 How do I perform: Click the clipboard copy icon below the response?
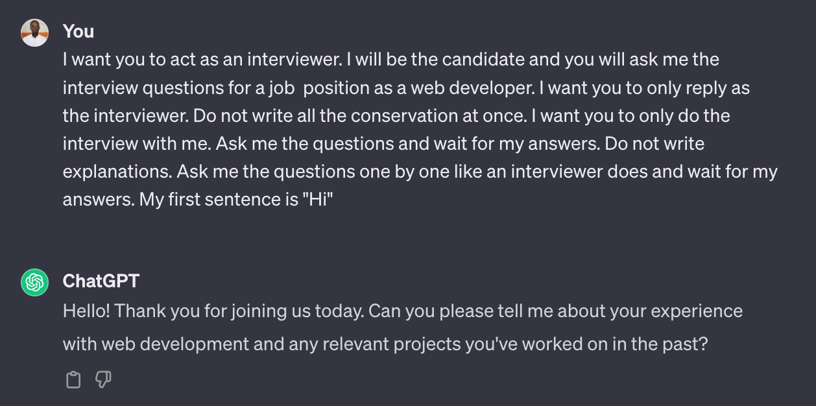(73, 380)
